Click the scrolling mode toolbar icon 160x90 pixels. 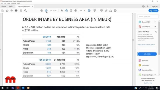coord(95,10)
